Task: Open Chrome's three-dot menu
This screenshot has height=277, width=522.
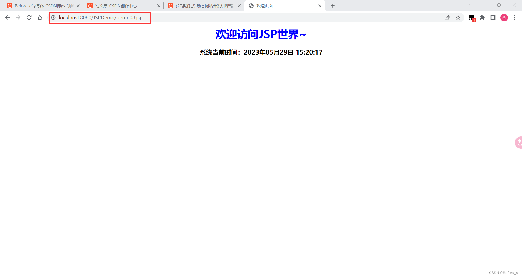Action: (x=514, y=18)
